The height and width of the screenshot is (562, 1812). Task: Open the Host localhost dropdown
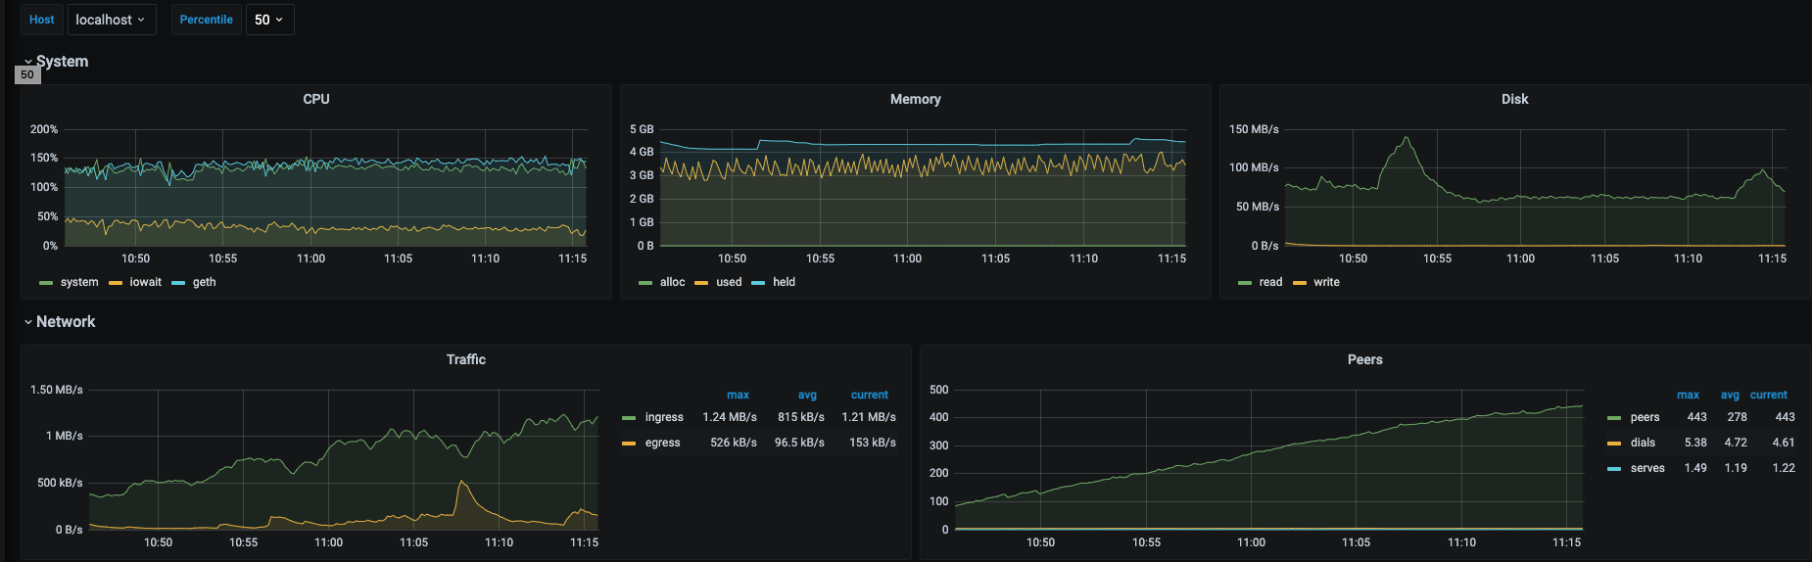tap(112, 20)
